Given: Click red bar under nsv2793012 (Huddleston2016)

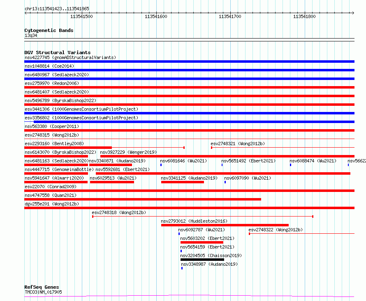Looking at the screenshot, I should pos(225,225).
